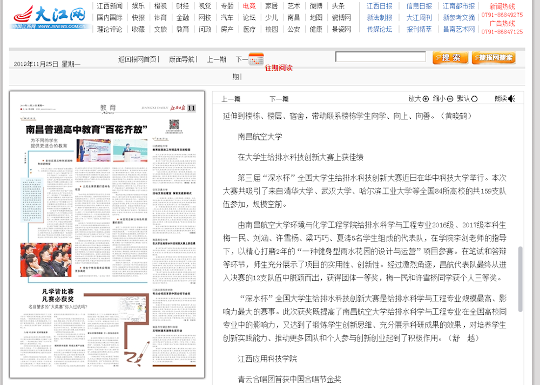Go to 返回报网首页 link
The image size is (540, 385).
coord(138,59)
